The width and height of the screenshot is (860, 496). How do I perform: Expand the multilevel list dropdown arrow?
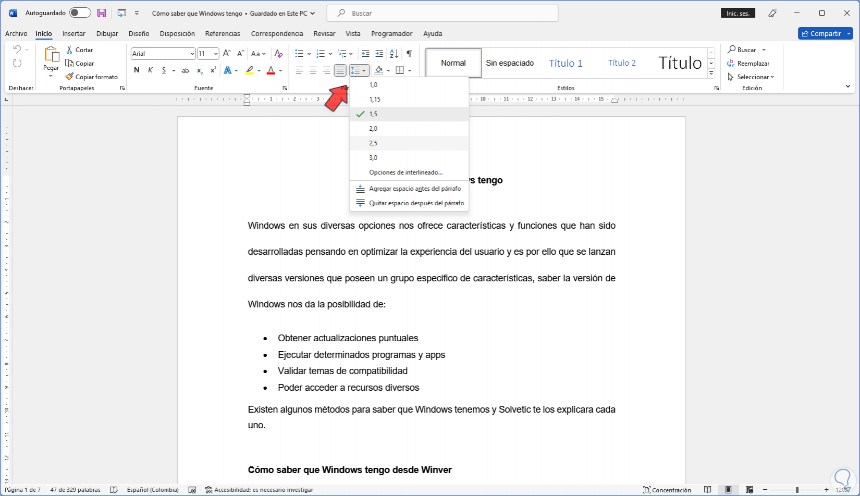(x=351, y=54)
